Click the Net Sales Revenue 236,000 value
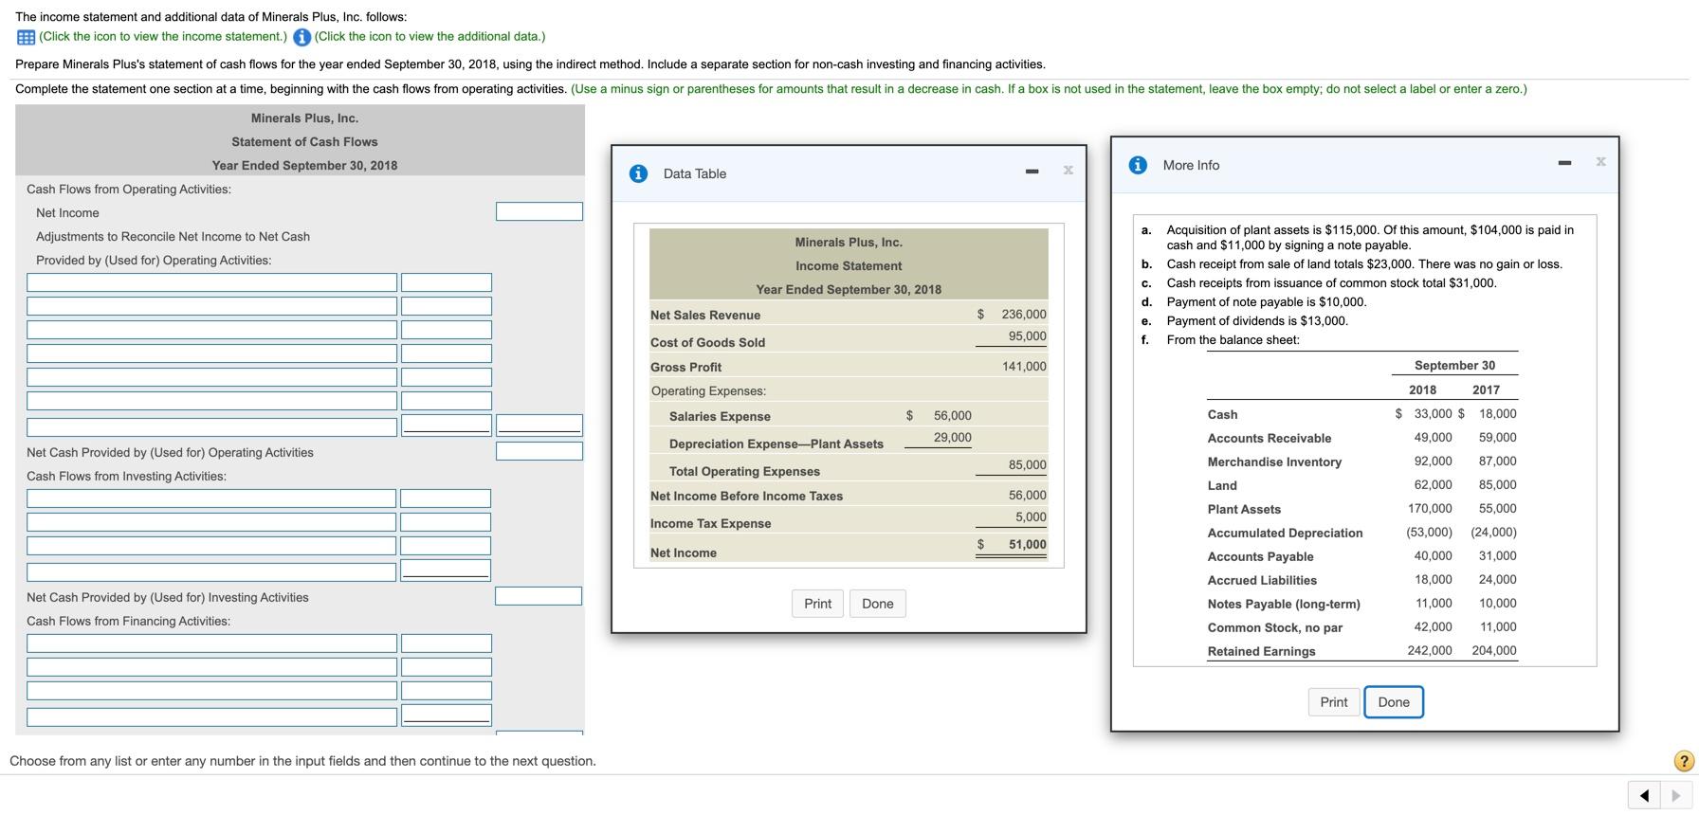1699x815 pixels. 1024,315
